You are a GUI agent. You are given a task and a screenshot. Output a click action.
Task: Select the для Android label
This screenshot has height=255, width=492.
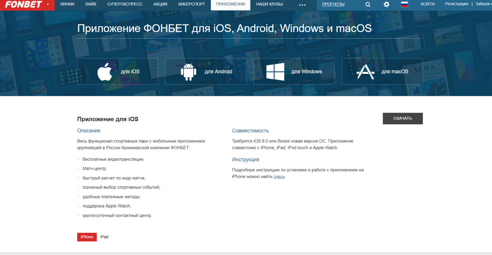(218, 72)
